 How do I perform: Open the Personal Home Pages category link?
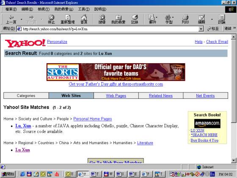click(93, 119)
